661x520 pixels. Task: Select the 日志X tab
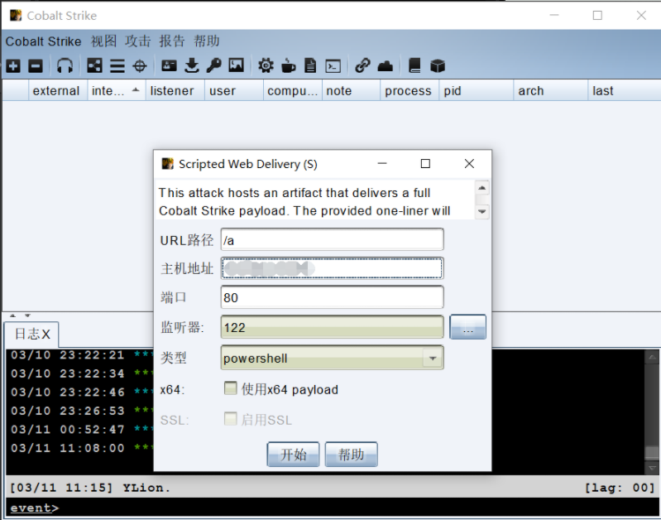[31, 335]
